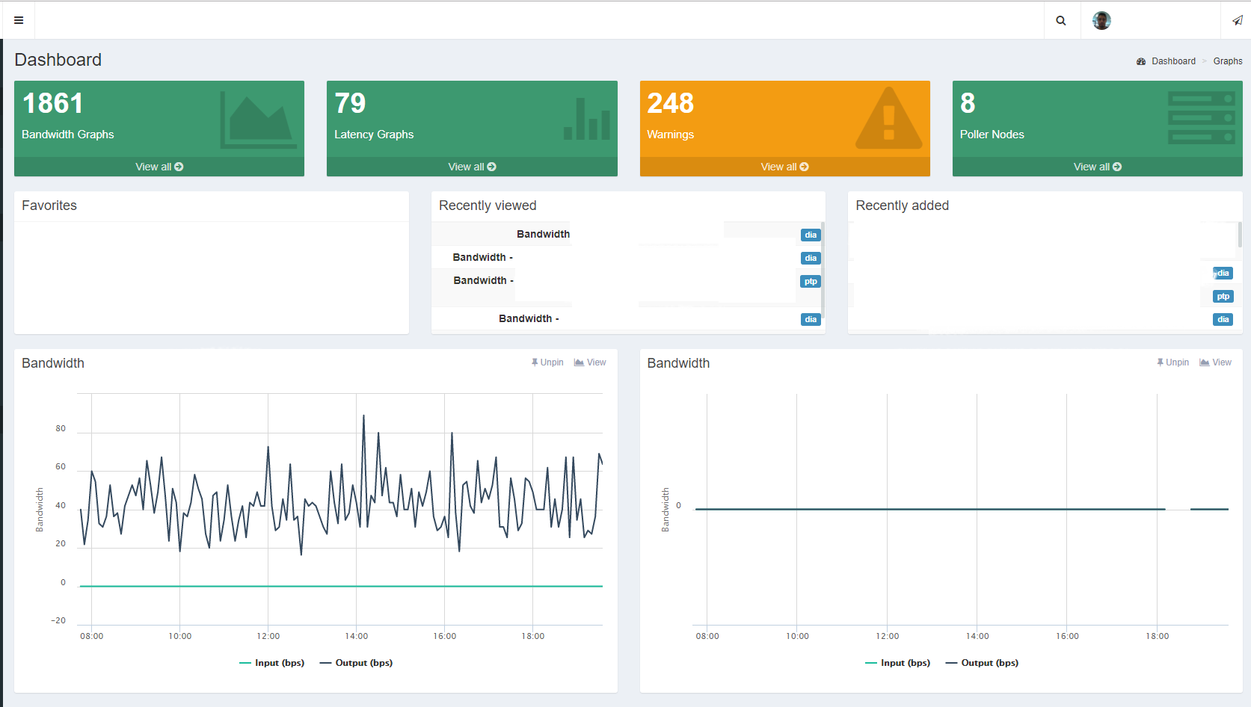This screenshot has height=707, width=1251.
Task: Click the Favorites panel heading
Action: [x=49, y=206]
